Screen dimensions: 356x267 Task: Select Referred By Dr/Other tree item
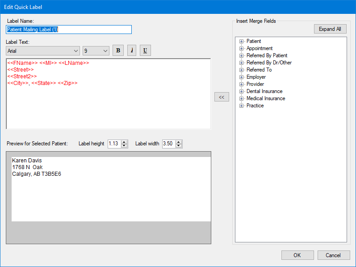(x=269, y=63)
